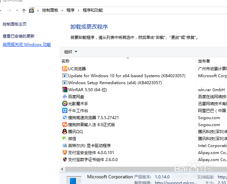This screenshot has width=227, height=184.
Task: Click Sogou.com publisher of 搜狗高速浏览器
Action: tap(209, 118)
